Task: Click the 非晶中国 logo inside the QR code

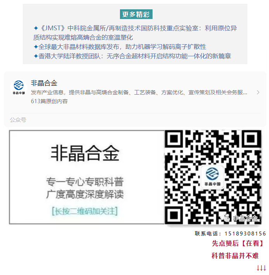Action: click(x=212, y=176)
